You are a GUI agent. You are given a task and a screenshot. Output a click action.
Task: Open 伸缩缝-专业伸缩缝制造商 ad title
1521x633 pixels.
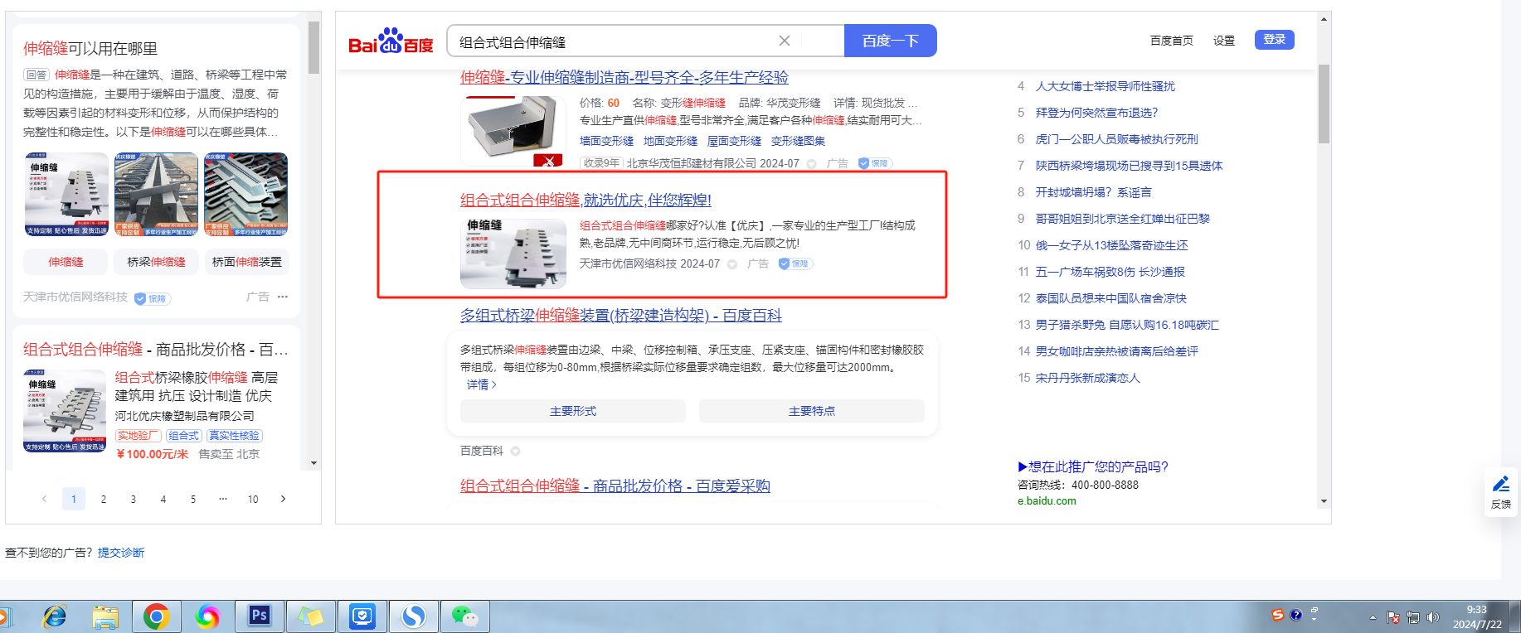[624, 77]
